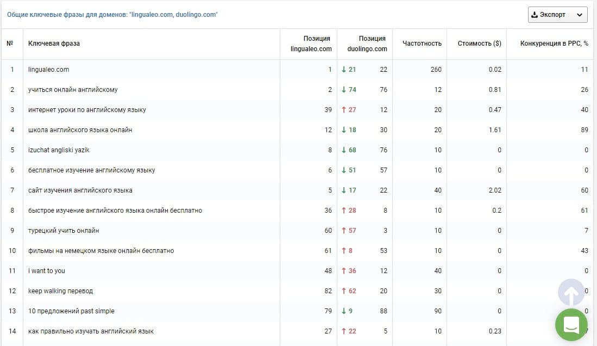Sort by Частотность column header
This screenshot has height=346, width=597.
(422, 44)
